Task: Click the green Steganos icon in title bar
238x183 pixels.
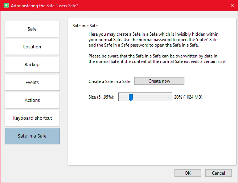Action: tap(5, 6)
